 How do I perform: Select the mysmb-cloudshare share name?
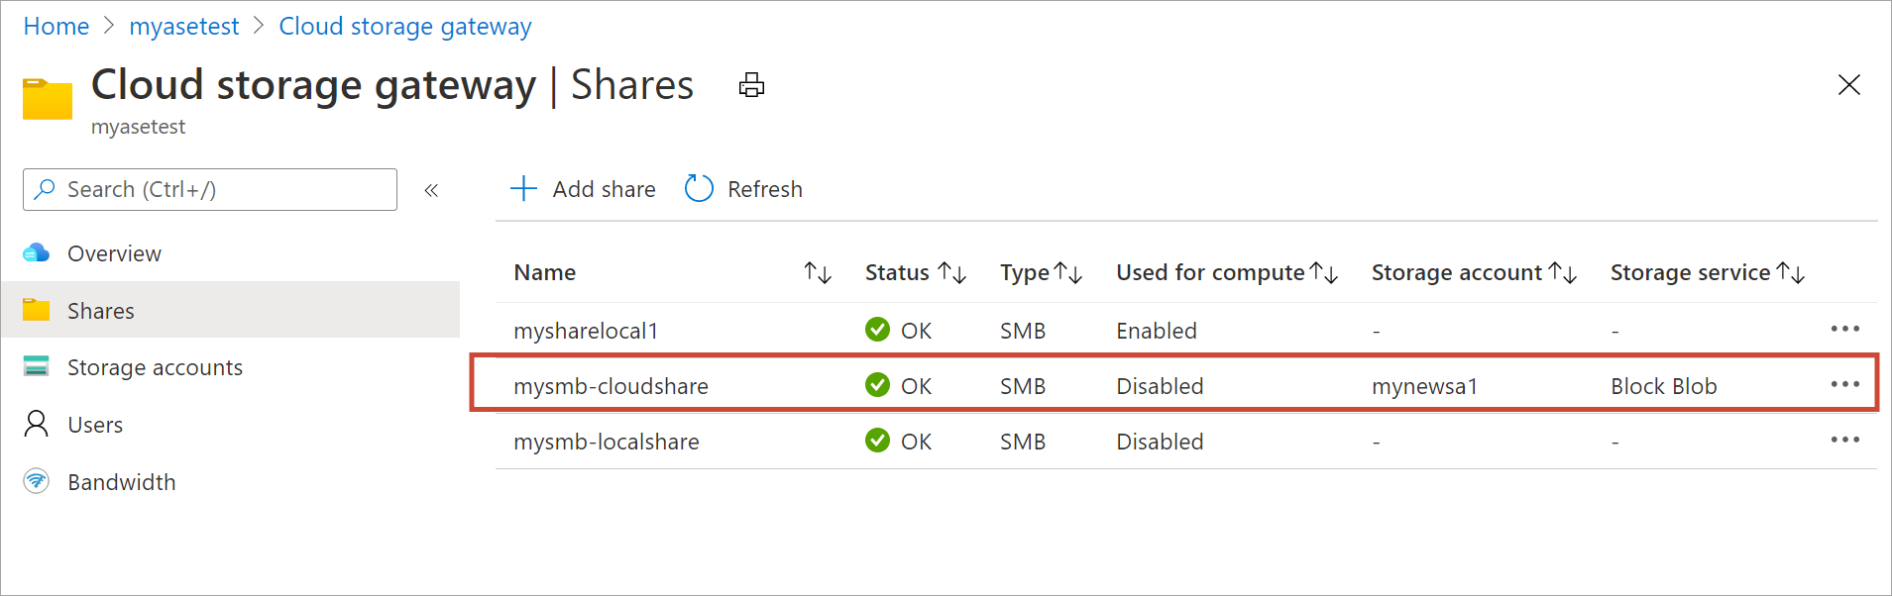click(x=611, y=386)
